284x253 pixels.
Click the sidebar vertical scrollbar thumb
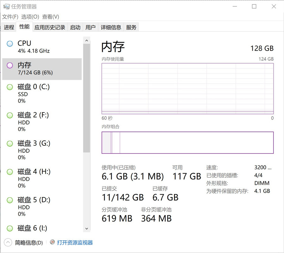87,98
